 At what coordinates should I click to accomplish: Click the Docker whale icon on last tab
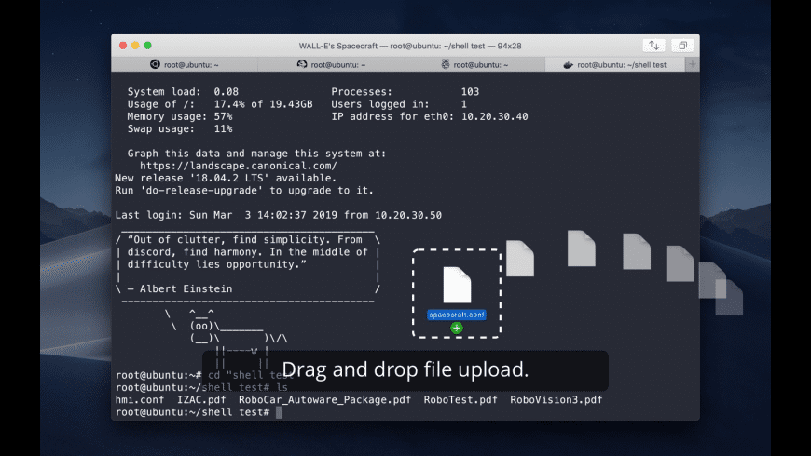(x=568, y=64)
